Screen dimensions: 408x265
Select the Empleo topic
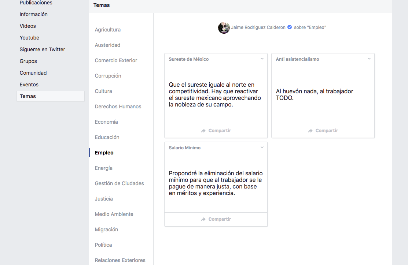(104, 153)
